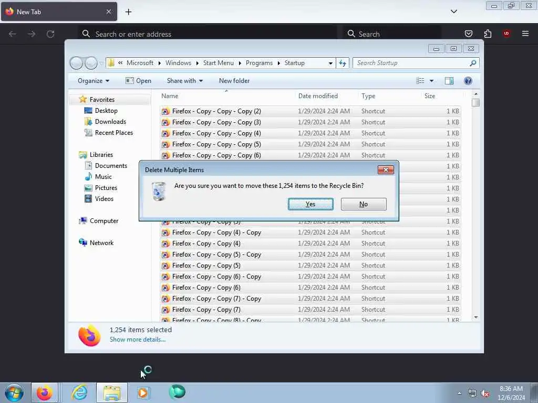Click the New folder button

(234, 81)
